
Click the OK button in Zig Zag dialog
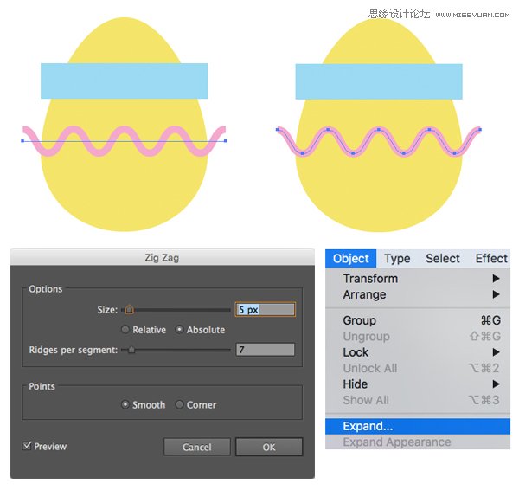268,447
